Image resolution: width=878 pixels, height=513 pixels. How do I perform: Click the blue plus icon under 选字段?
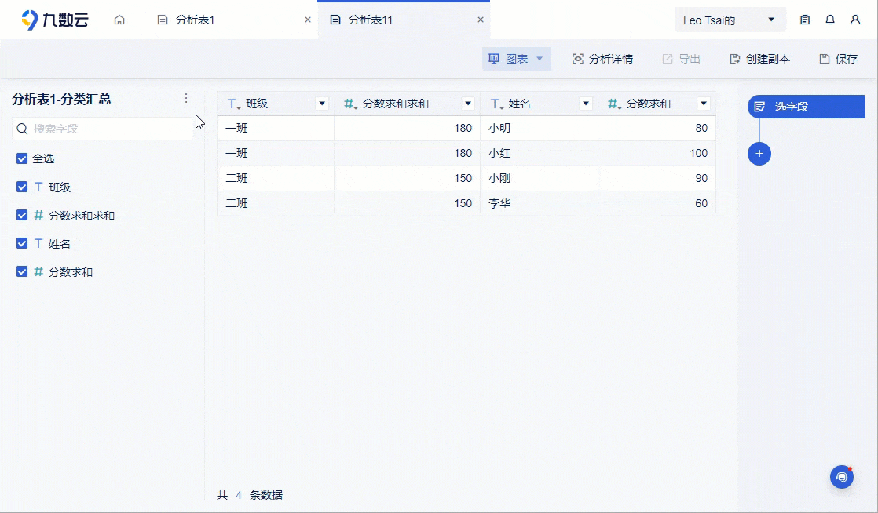coord(759,154)
